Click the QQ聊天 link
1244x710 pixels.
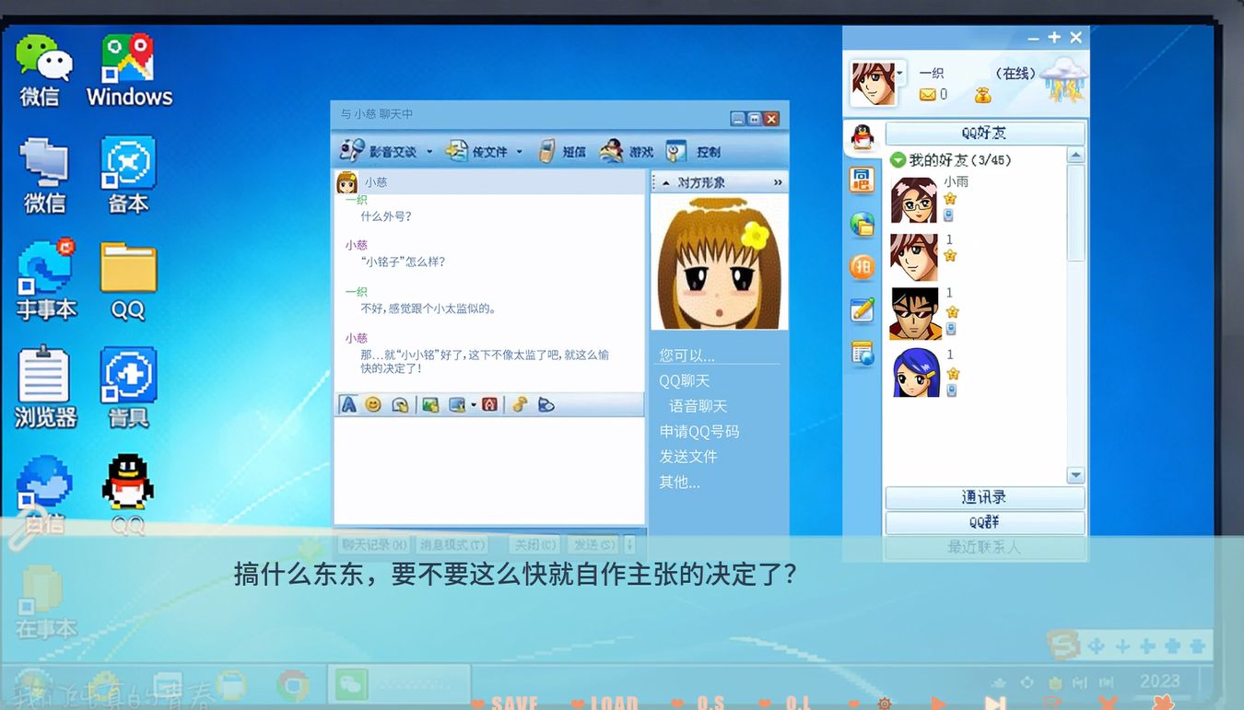click(x=685, y=380)
